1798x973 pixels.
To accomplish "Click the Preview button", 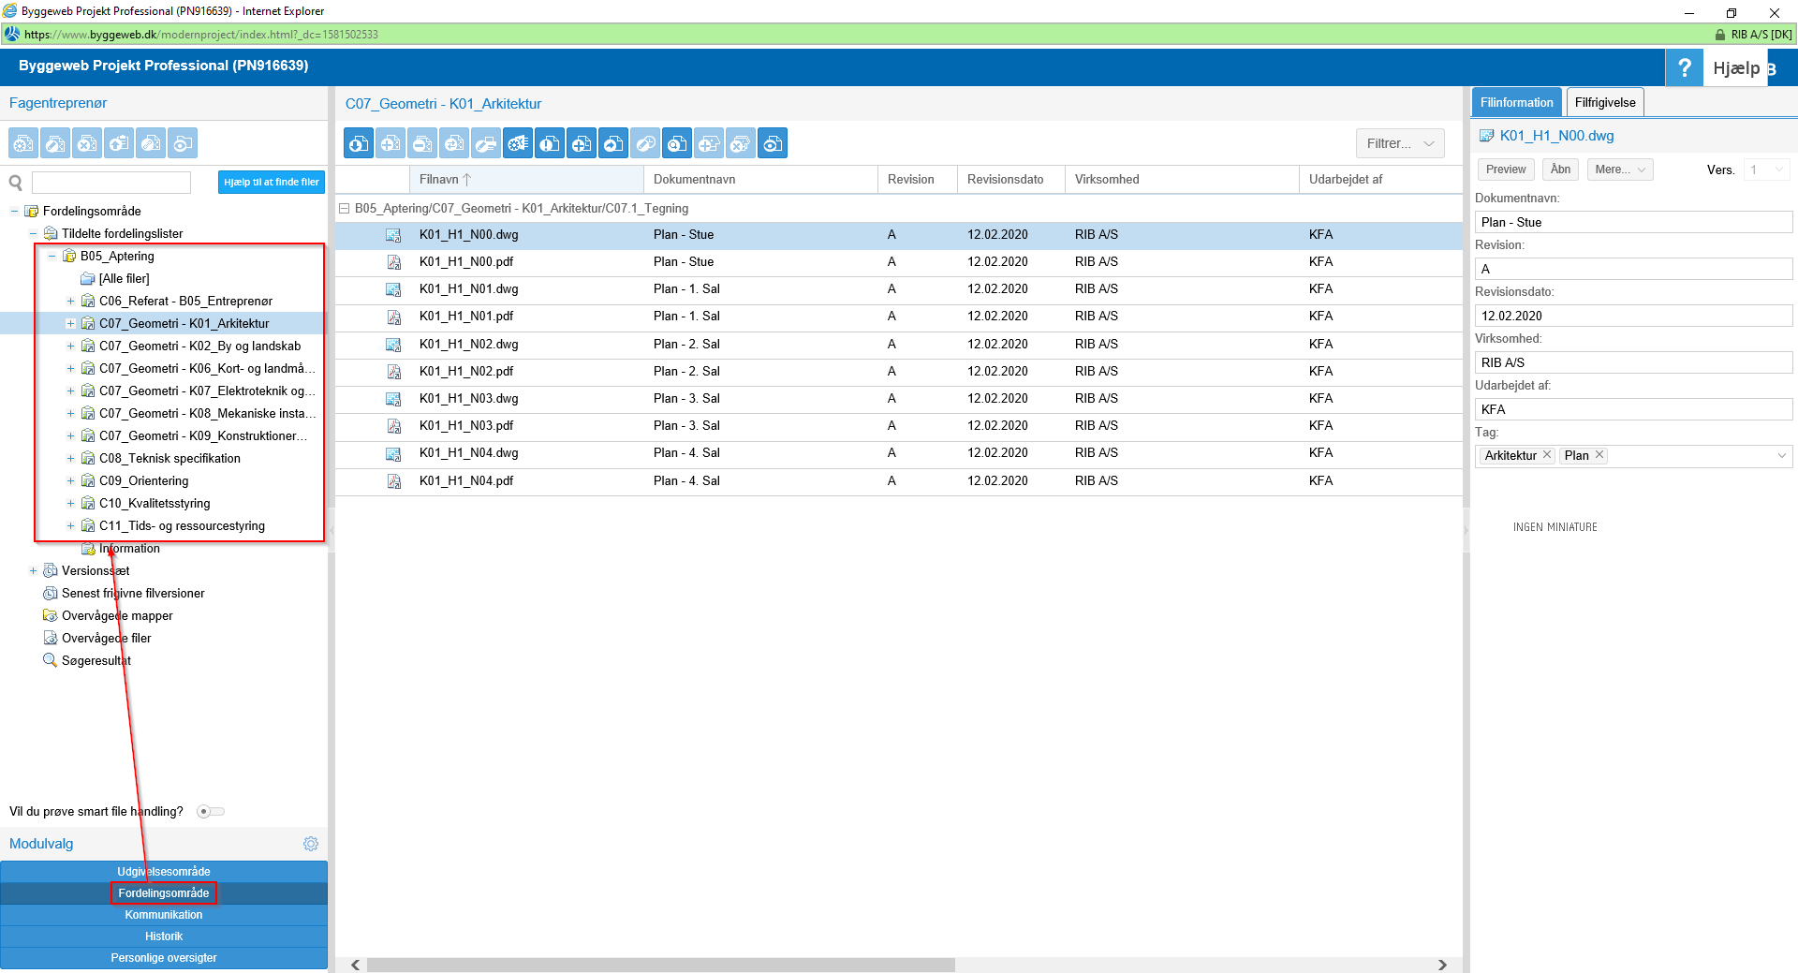I will [1505, 170].
